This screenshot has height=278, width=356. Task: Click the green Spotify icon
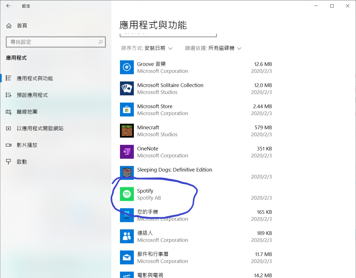[x=127, y=194]
